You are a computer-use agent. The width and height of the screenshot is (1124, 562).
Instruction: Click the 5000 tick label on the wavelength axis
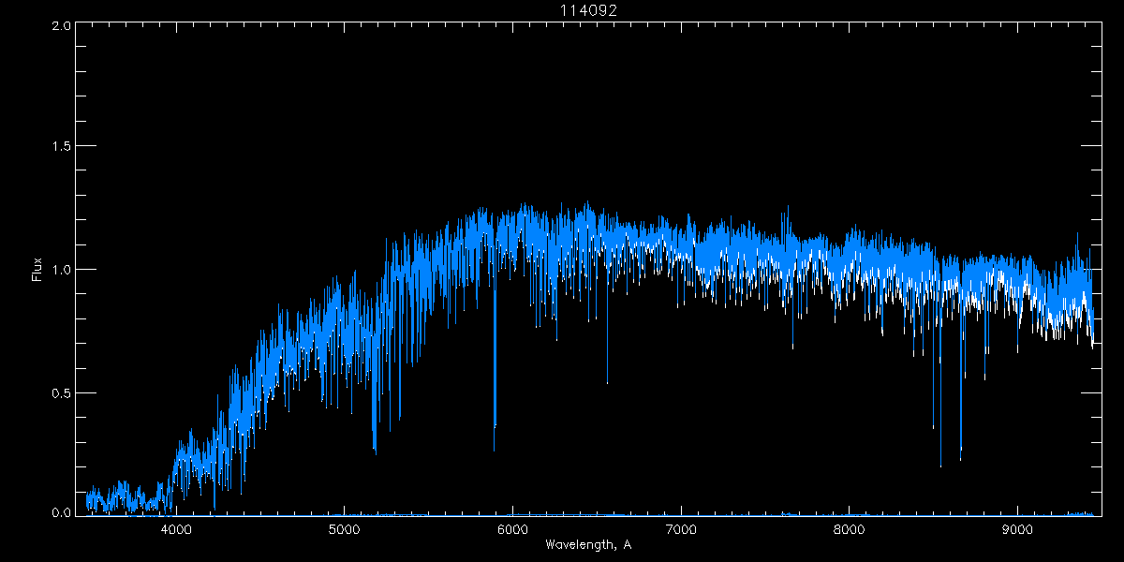click(x=344, y=529)
